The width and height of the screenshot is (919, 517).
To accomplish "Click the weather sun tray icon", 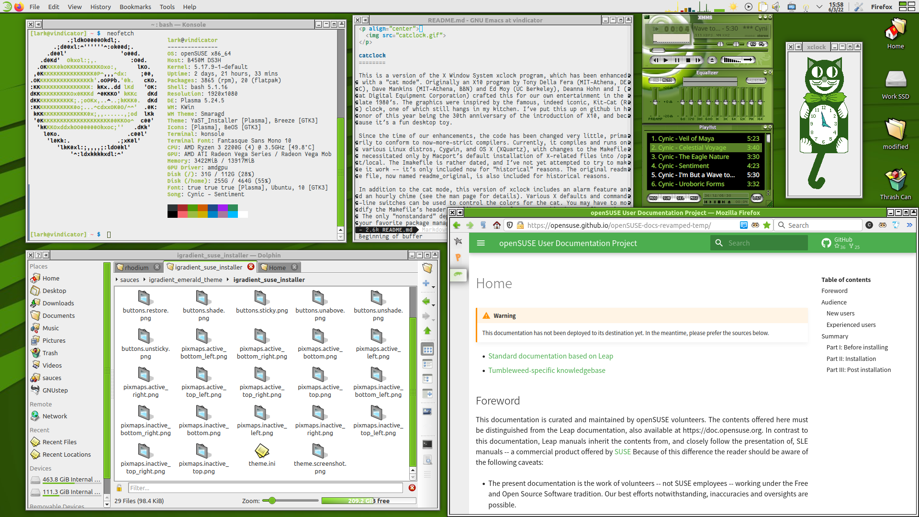I will (x=733, y=7).
